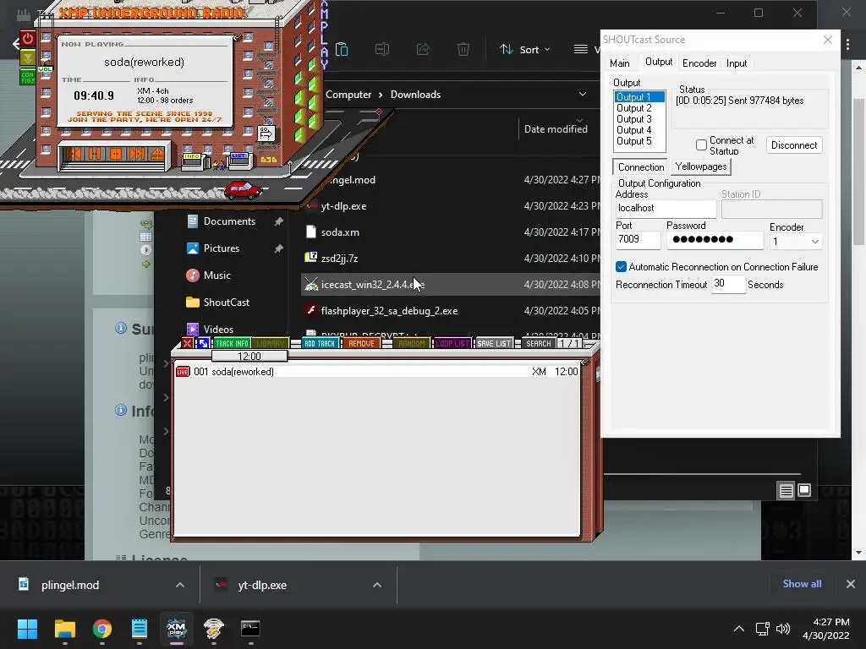
Task: Click the VOL volume marker on XMPlay
Action: click(46, 69)
